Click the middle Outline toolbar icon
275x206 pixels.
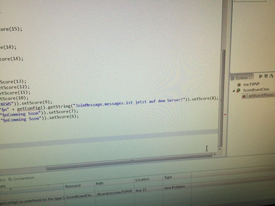266,76
